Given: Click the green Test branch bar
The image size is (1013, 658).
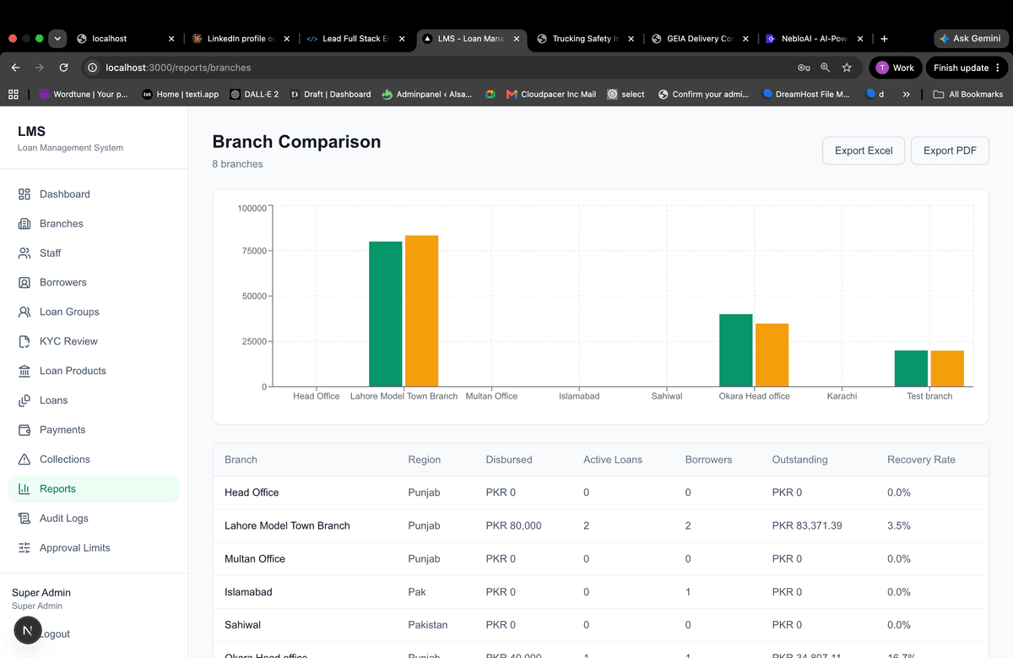Looking at the screenshot, I should (911, 368).
